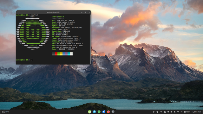Click the 'OS: Linux Mint 22.1' line

click(63, 20)
